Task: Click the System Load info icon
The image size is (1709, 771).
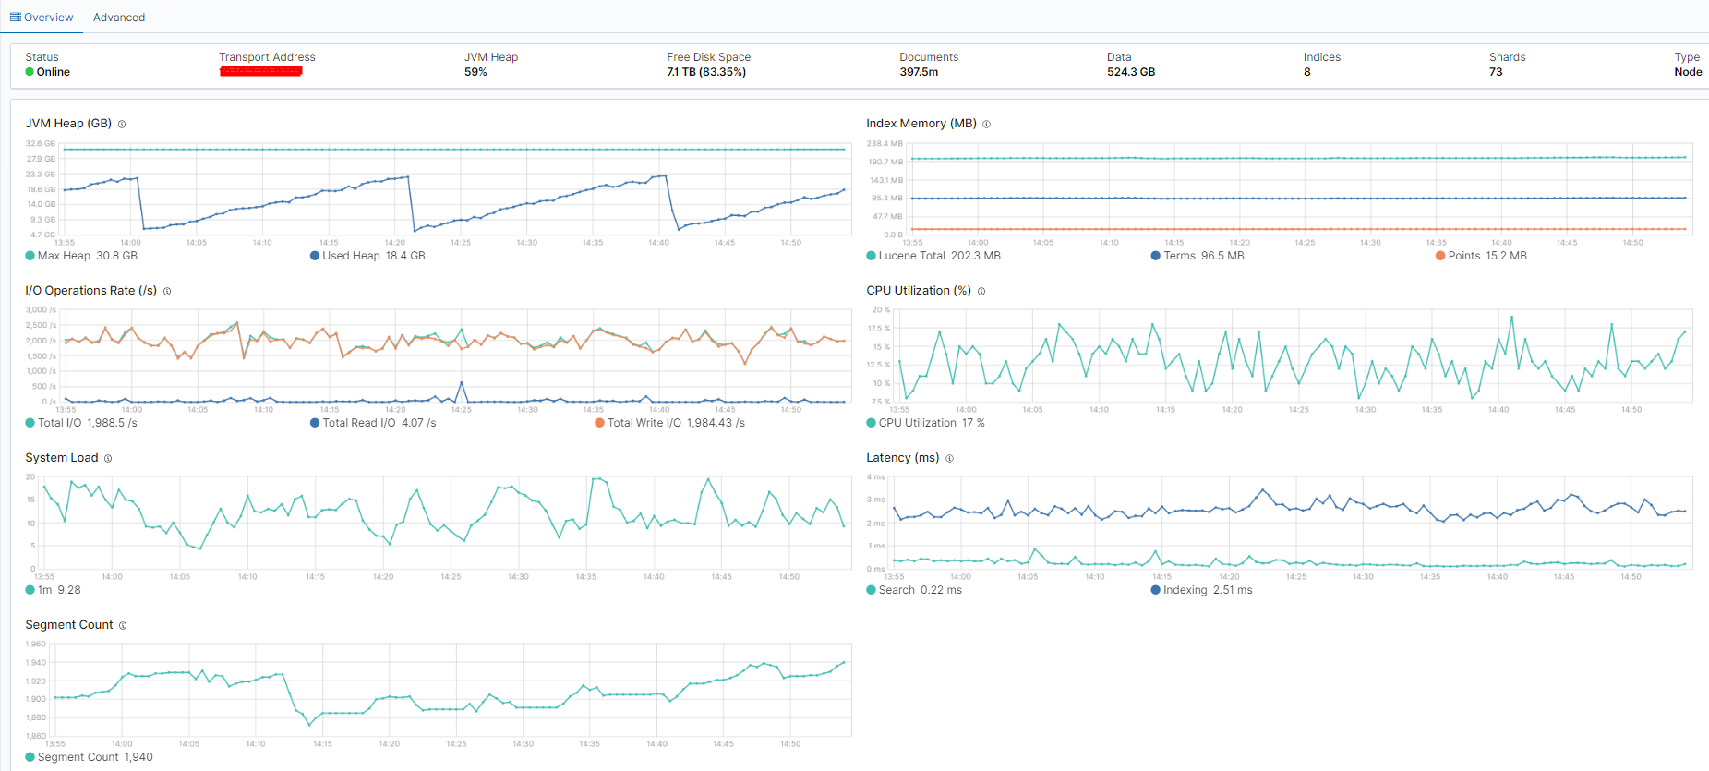Action: tap(108, 458)
